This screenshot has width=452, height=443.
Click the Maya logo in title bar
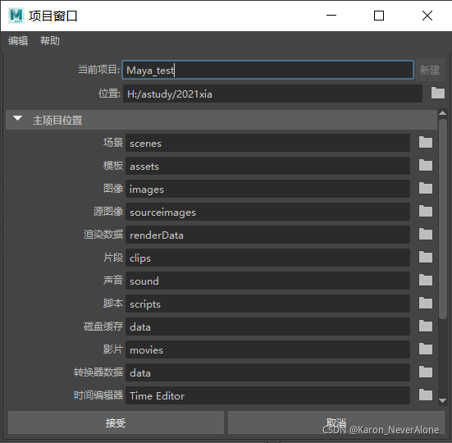(16, 16)
